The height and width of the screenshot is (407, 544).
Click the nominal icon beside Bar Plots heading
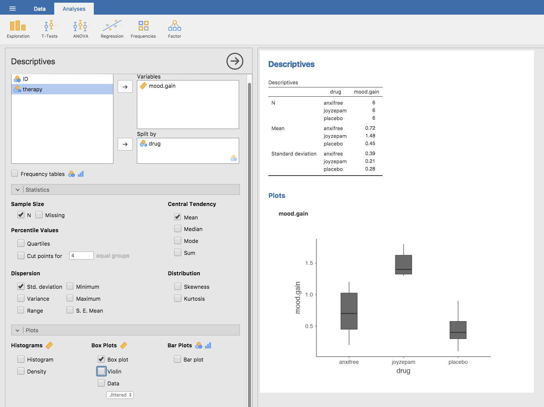(199, 345)
